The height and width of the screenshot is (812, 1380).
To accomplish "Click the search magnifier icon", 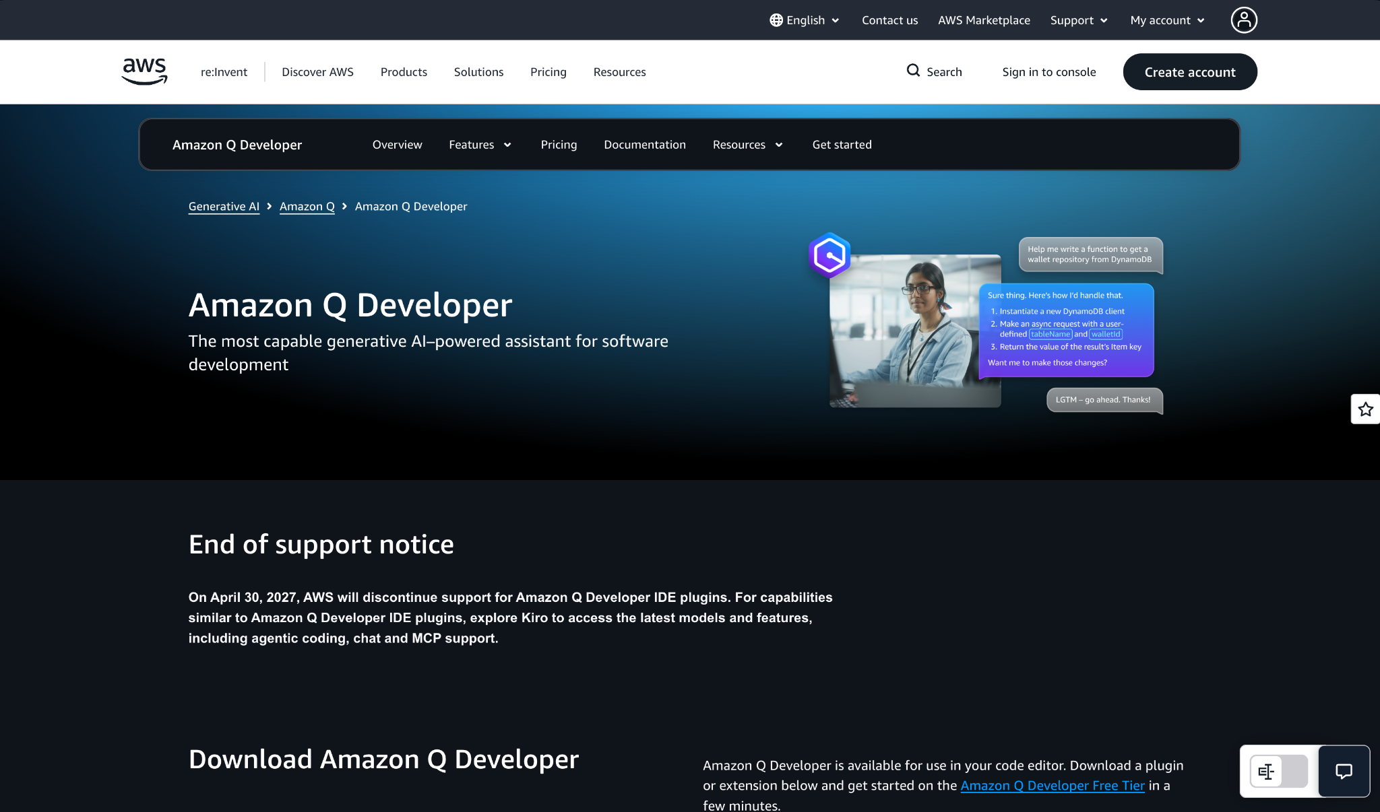I will 913,71.
